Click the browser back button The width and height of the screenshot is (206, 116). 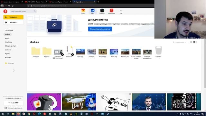tap(2, 6)
